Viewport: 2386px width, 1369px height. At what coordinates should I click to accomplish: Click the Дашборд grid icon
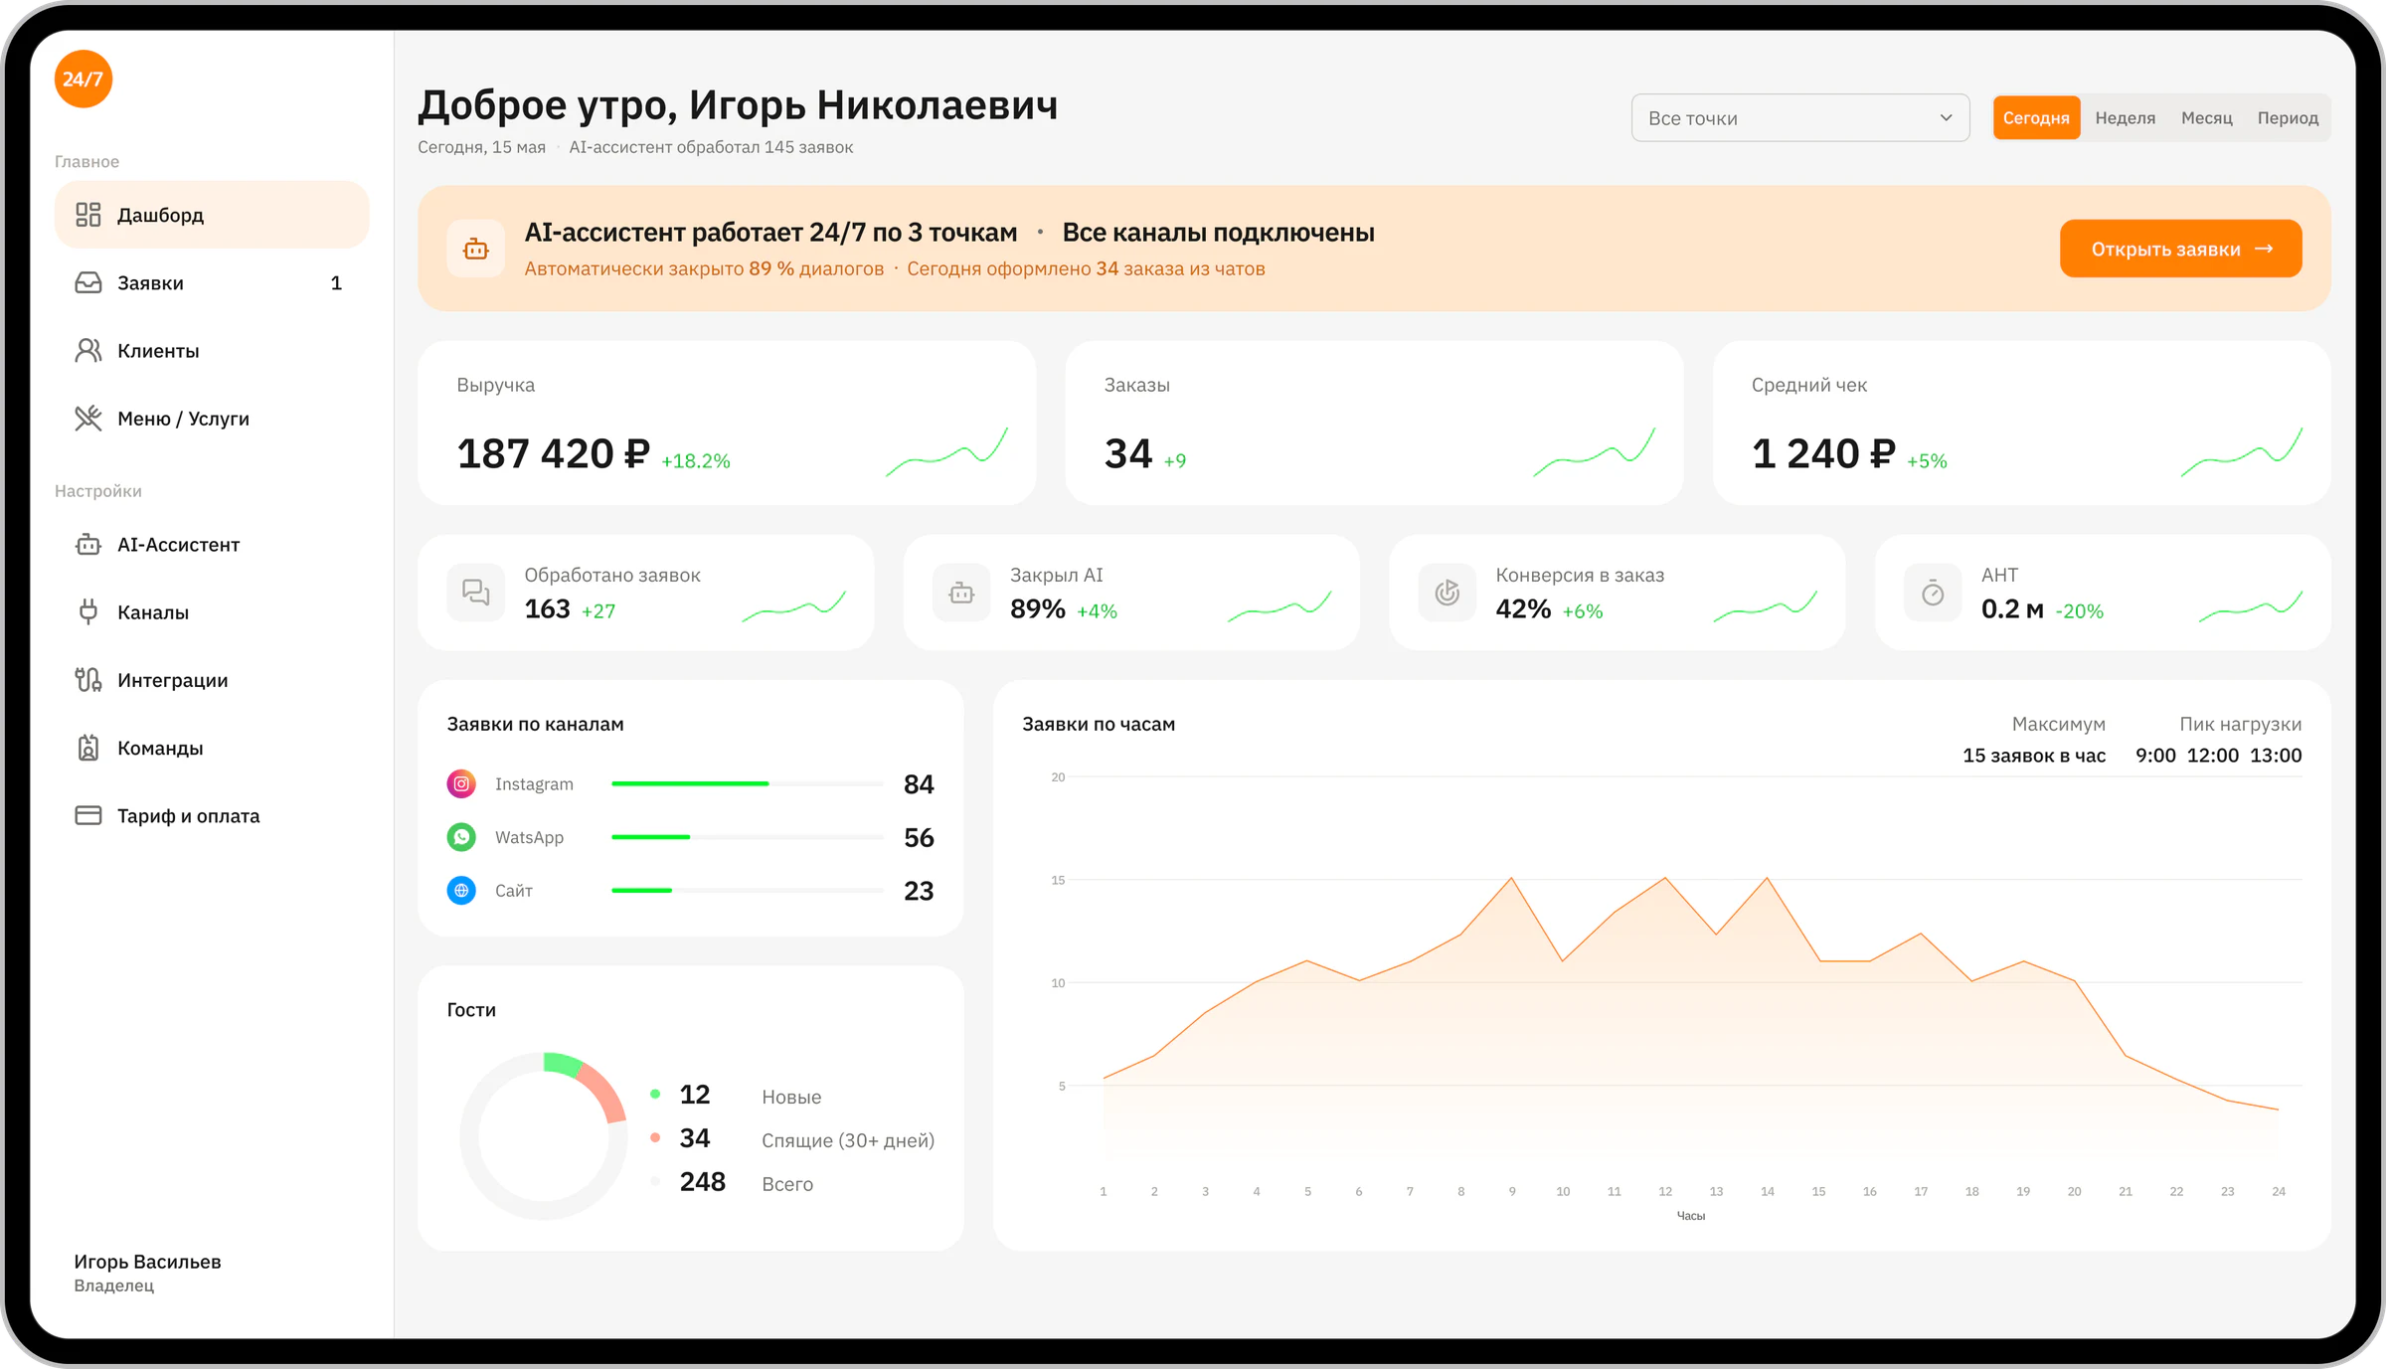pos(88,215)
